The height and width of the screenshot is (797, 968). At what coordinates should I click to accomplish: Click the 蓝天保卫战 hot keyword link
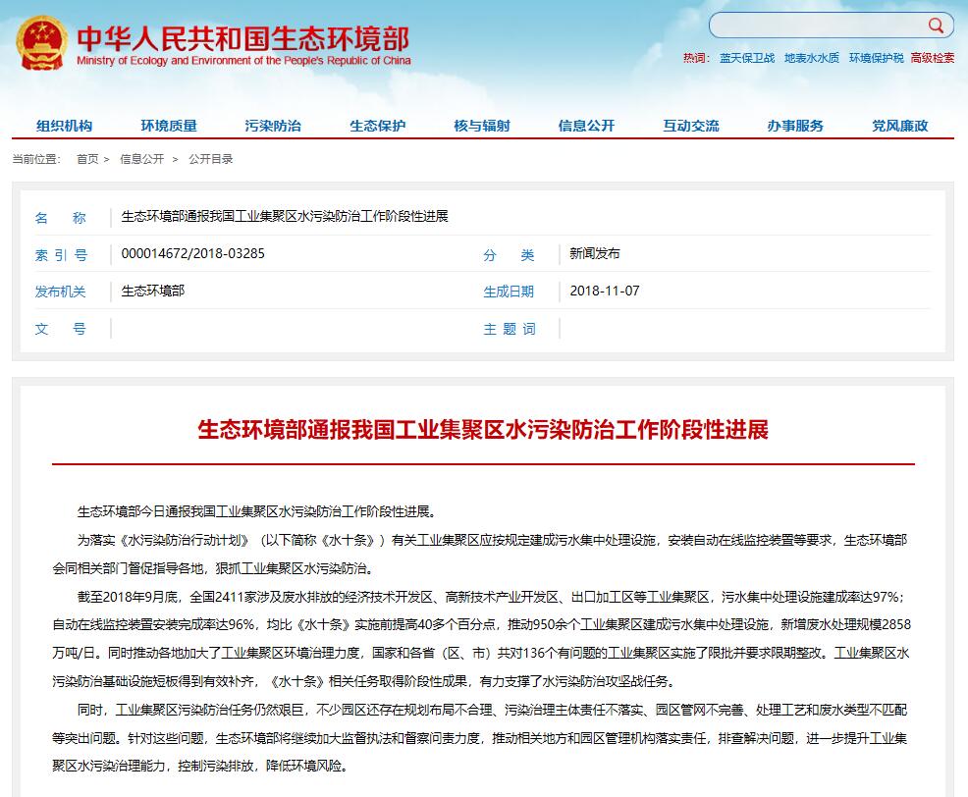coord(747,58)
